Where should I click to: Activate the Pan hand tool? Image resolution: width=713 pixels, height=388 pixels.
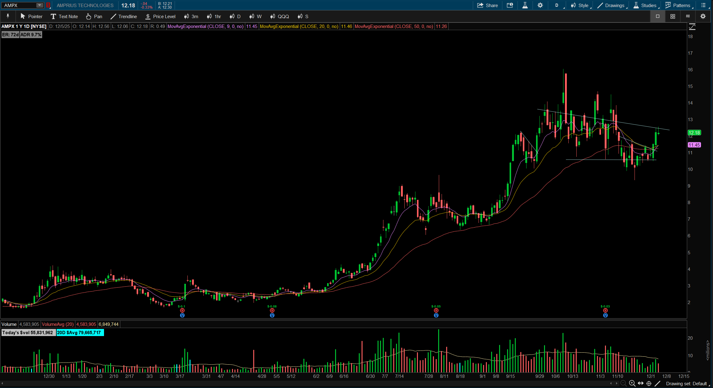[94, 16]
